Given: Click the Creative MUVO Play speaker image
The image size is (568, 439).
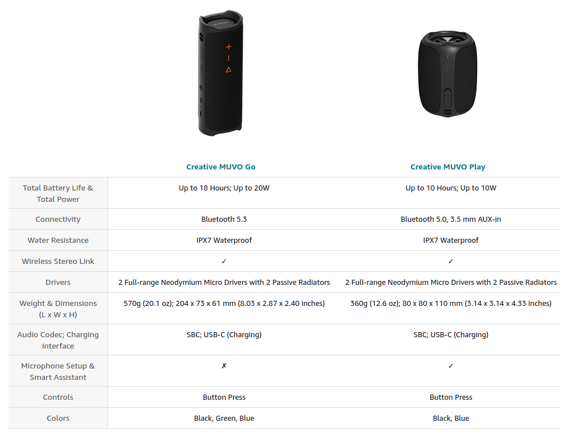Looking at the screenshot, I should pyautogui.click(x=447, y=73).
